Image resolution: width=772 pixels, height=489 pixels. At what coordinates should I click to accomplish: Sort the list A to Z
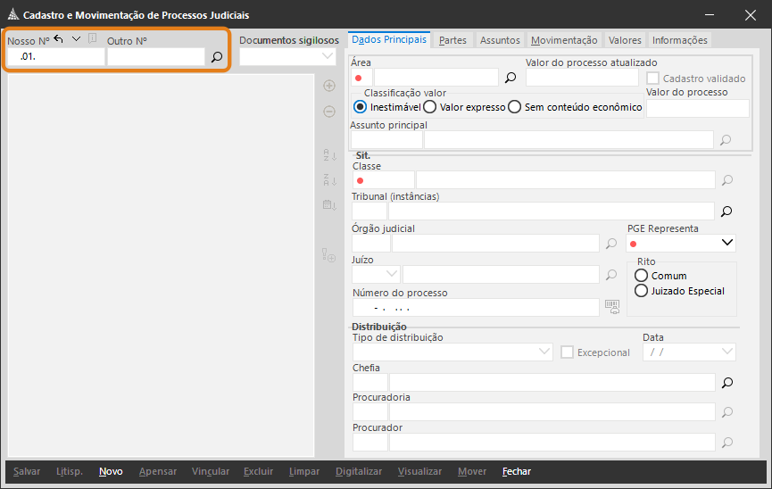point(328,155)
